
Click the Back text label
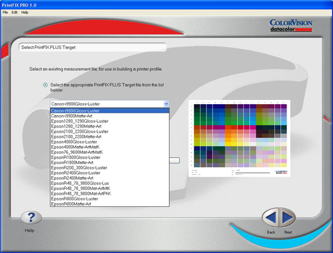(x=271, y=232)
